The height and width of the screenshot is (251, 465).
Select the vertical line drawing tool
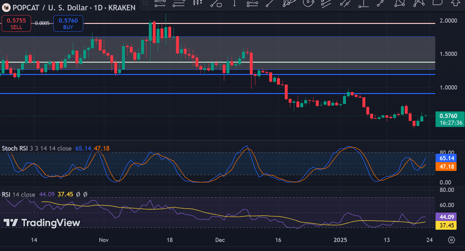coord(234,3)
